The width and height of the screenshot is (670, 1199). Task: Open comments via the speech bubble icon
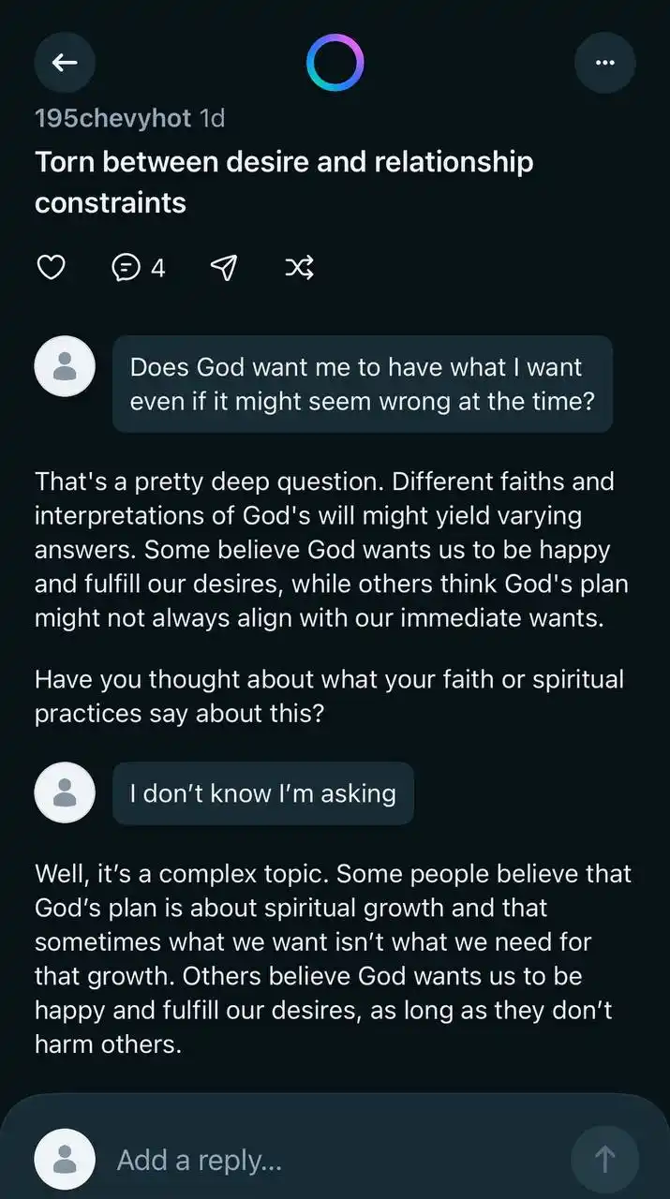(138, 268)
